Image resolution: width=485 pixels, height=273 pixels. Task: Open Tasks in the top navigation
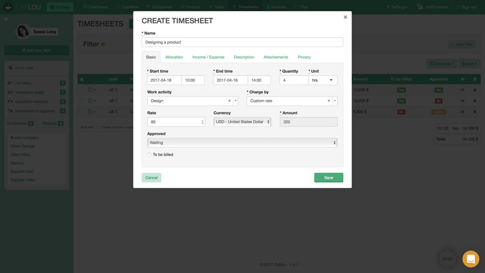coord(217,7)
